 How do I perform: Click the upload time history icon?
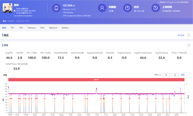click(x=155, y=8)
